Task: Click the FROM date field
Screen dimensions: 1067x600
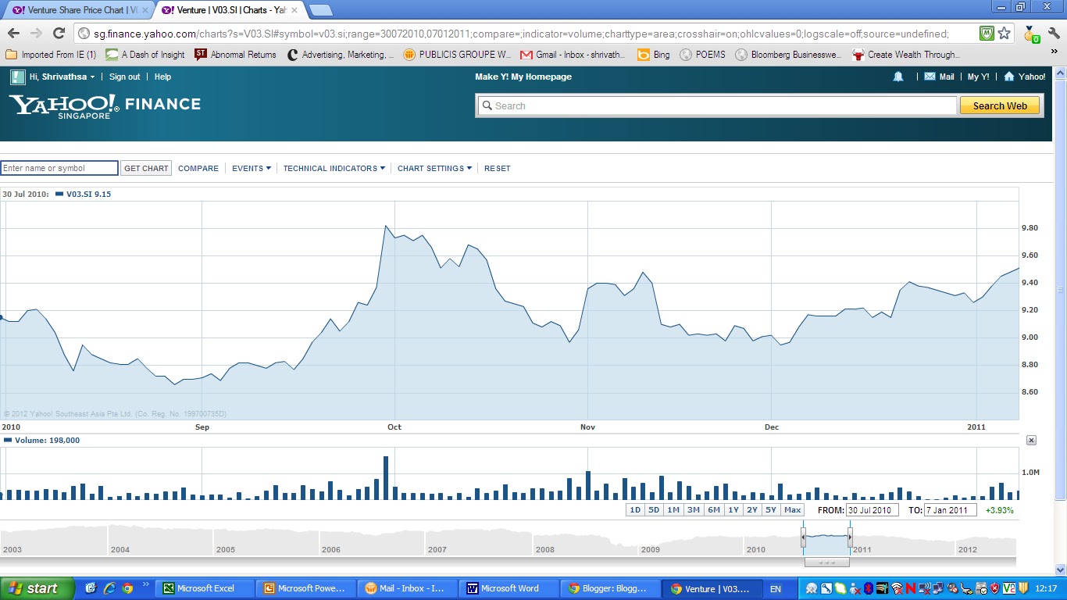Action: click(872, 510)
